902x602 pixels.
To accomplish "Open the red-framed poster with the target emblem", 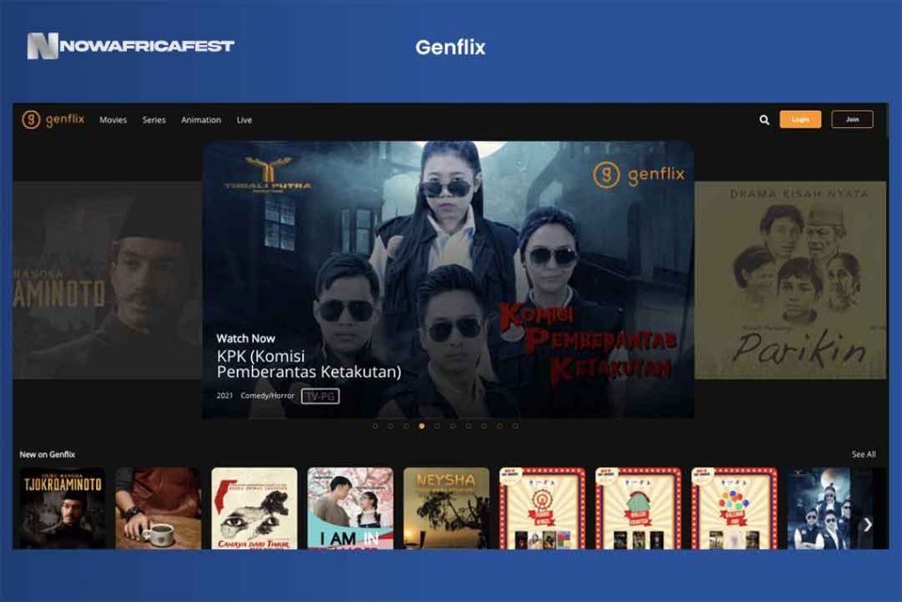I will pyautogui.click(x=543, y=509).
